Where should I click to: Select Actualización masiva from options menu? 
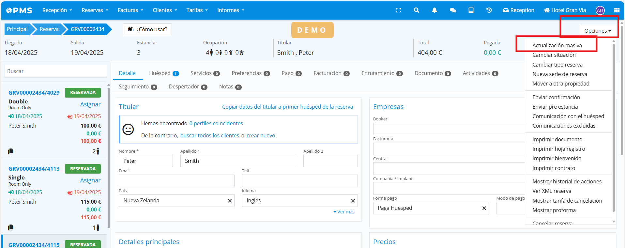coord(557,45)
